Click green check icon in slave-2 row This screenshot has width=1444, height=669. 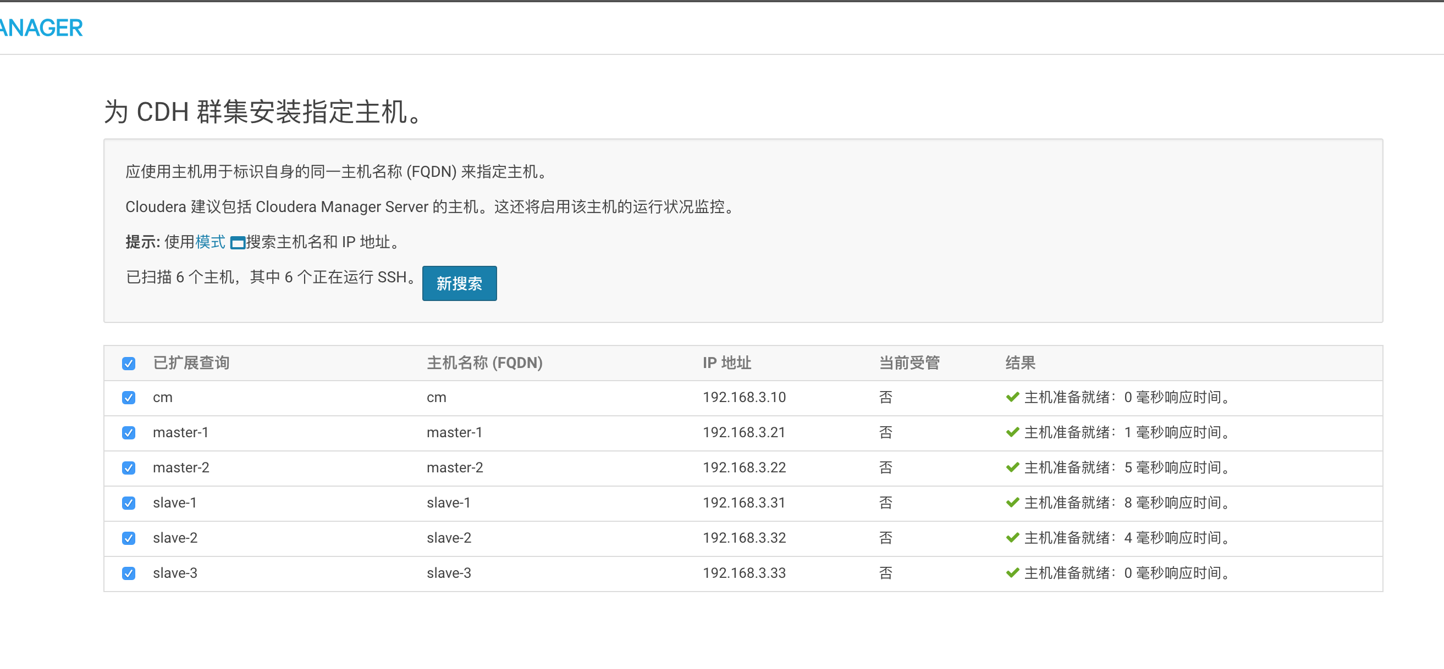coord(1012,537)
